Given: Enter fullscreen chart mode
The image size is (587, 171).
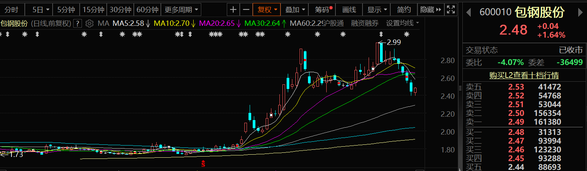Looking at the screenshot, I should [451, 9].
